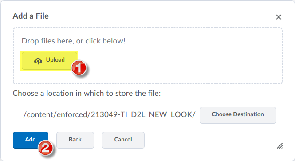Viewport: 295px width, 161px height.
Task: Open the Choose Destination picker
Action: click(238, 115)
